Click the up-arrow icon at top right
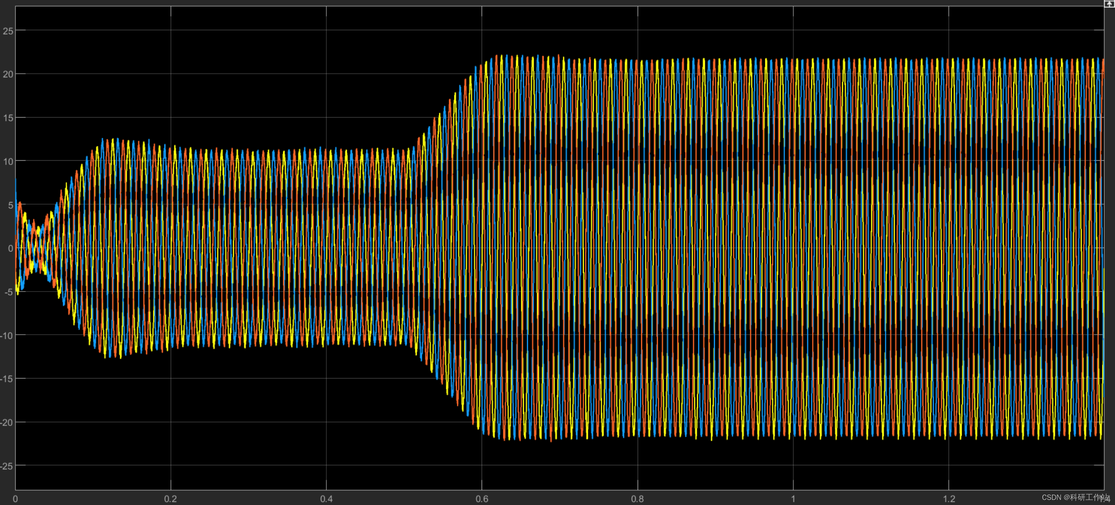This screenshot has height=505, width=1115. tap(1110, 3)
